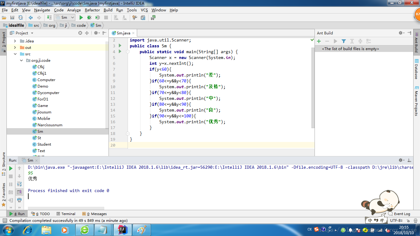Click the SDK Manager icon in toolbar
Image resolution: width=420 pixels, height=236 pixels.
click(153, 18)
